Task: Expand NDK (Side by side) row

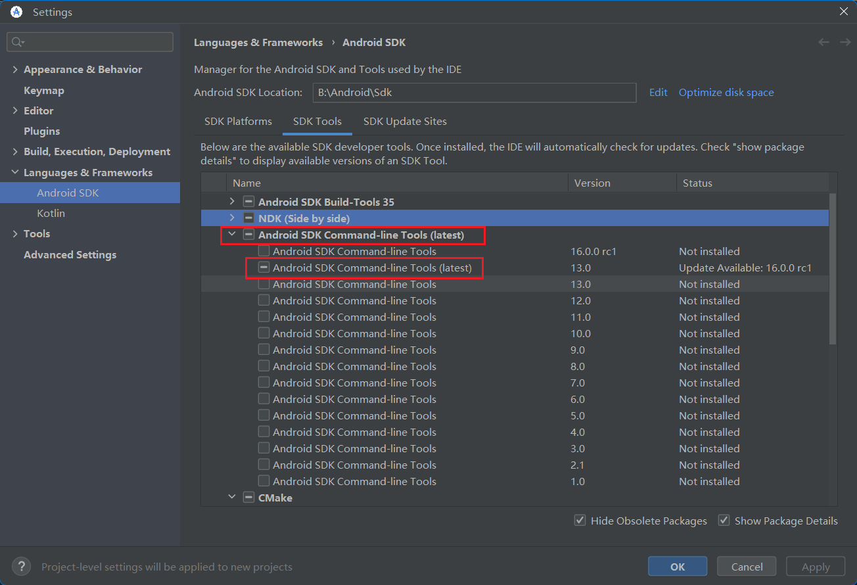Action: (x=232, y=218)
